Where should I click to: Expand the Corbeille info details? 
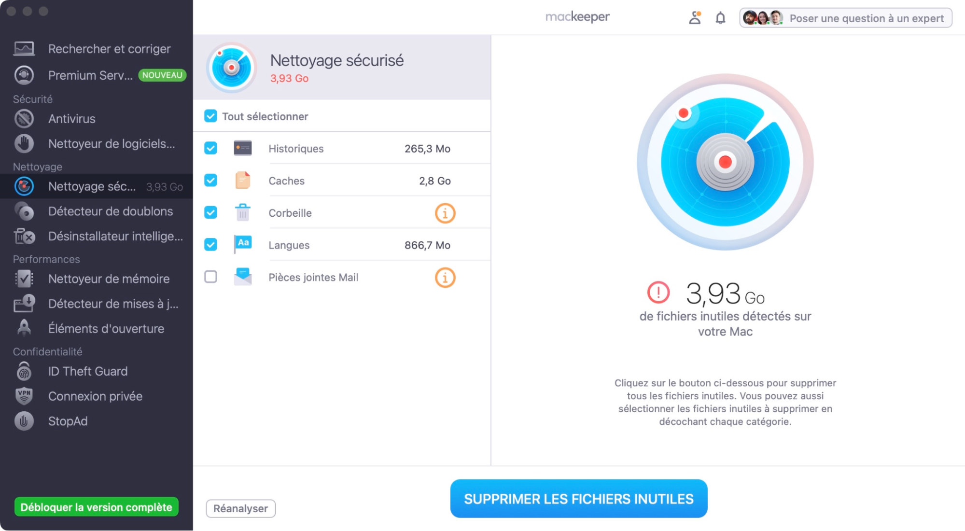(x=445, y=213)
